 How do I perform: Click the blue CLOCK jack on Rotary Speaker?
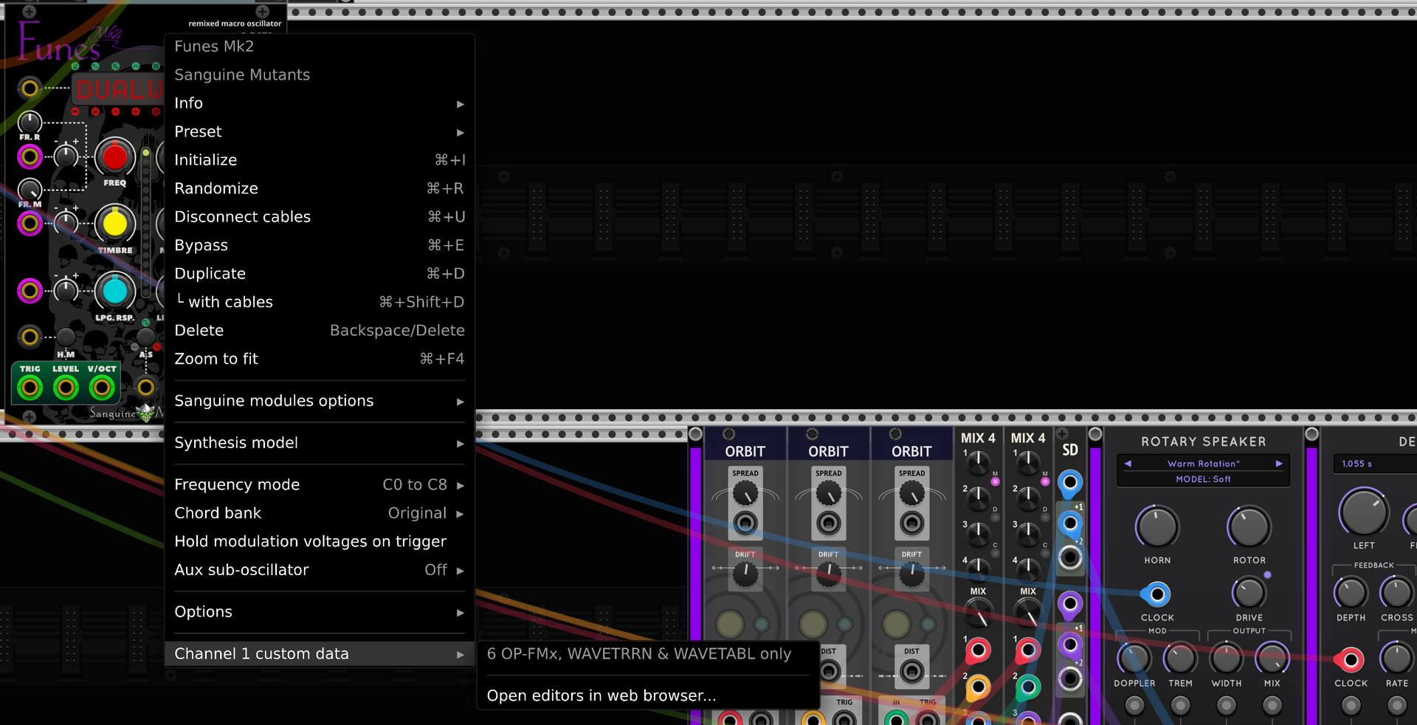coord(1156,594)
